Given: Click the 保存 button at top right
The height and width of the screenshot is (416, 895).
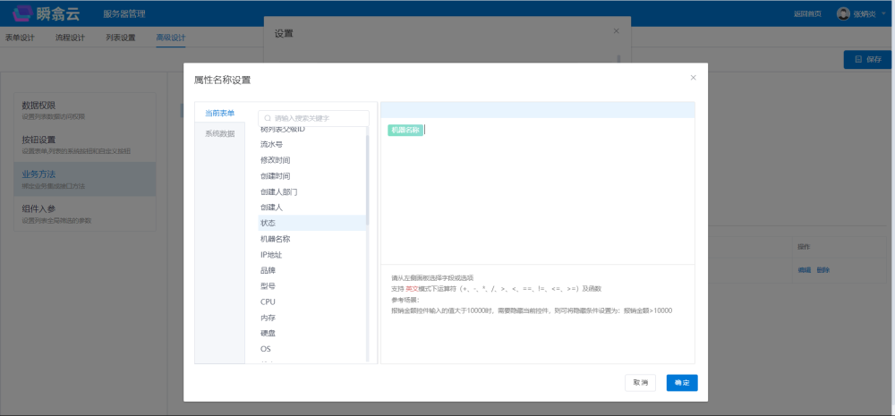Looking at the screenshot, I should (x=867, y=59).
